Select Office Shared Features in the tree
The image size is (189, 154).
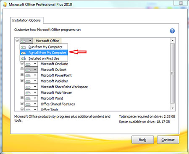coord(58,104)
